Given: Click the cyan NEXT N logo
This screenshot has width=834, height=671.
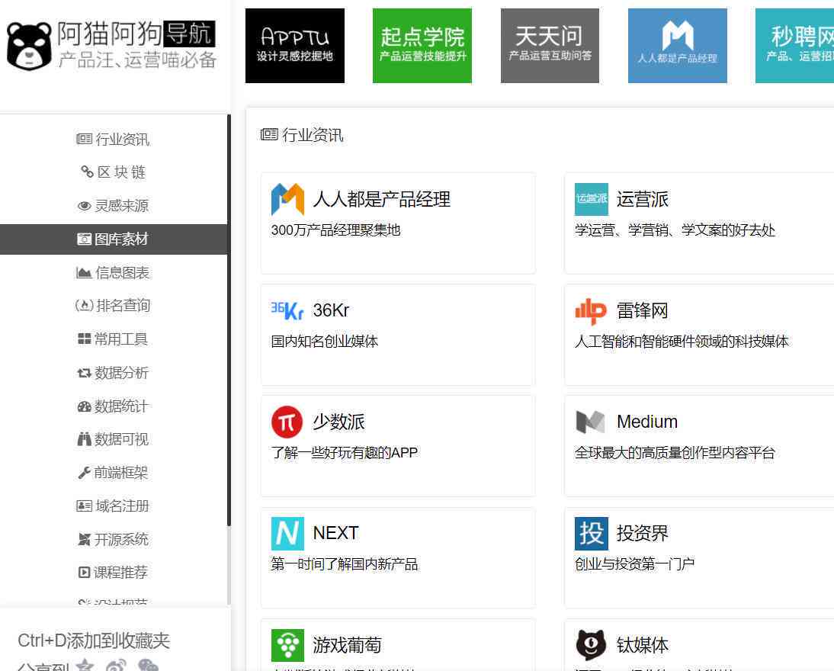Looking at the screenshot, I should tap(287, 533).
